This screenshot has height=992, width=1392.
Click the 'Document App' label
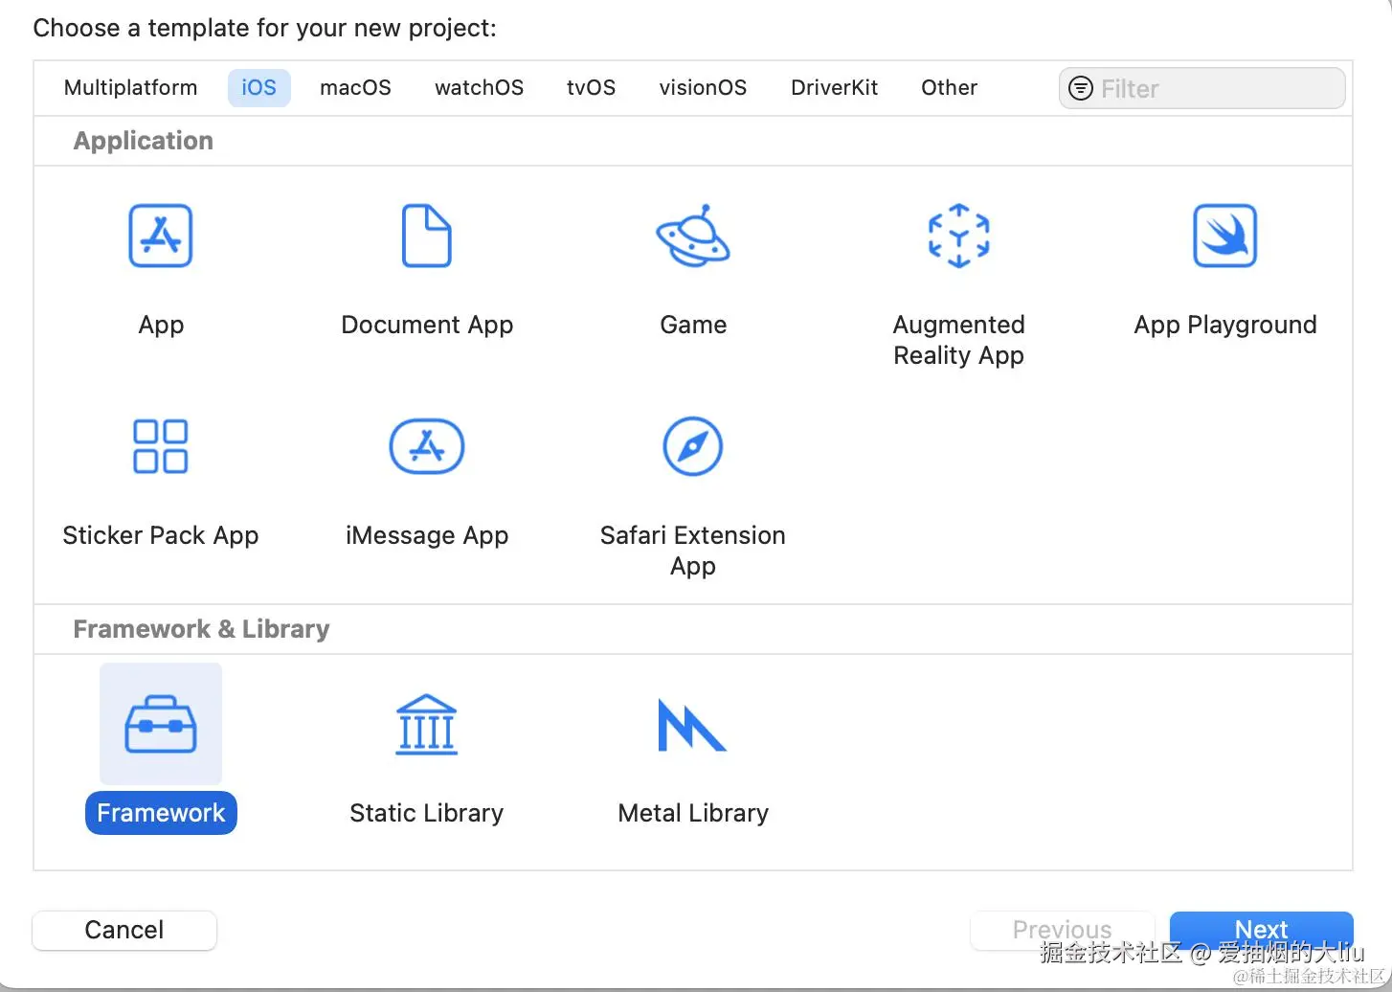[427, 325]
